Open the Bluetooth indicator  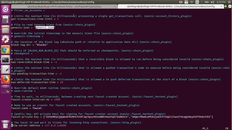202,2
